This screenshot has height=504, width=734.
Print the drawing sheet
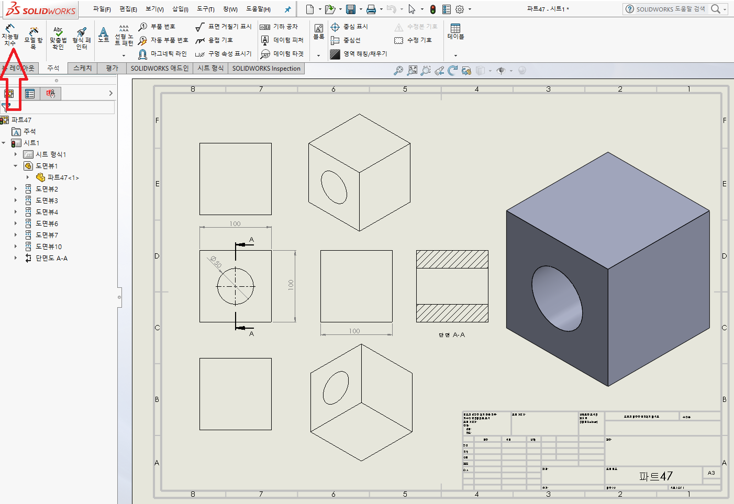[x=371, y=9]
